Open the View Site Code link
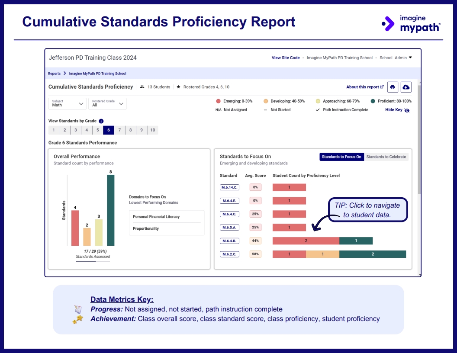 286,58
